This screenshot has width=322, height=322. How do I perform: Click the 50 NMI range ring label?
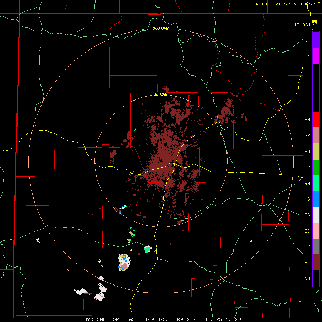pos(161,95)
